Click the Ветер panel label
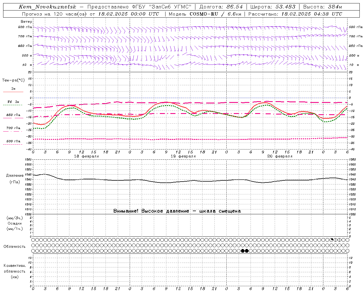Screen dimensions: 364x291 [26, 22]
